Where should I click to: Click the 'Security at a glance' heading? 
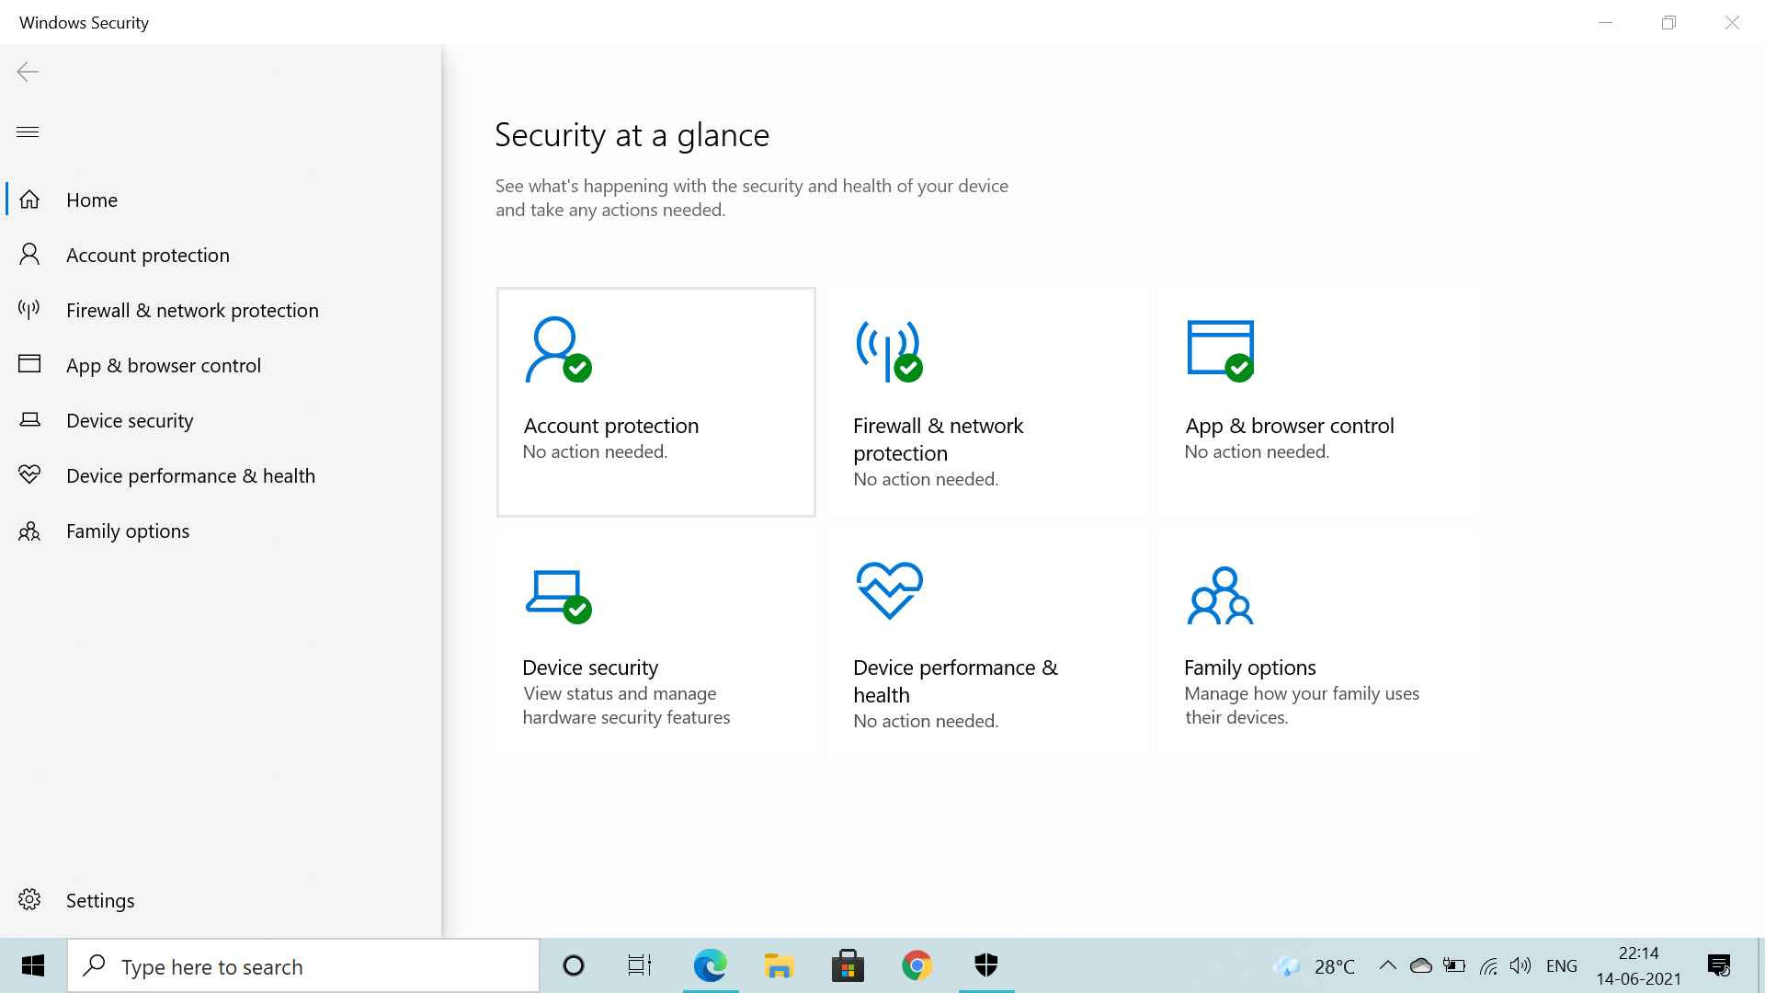pos(632,135)
